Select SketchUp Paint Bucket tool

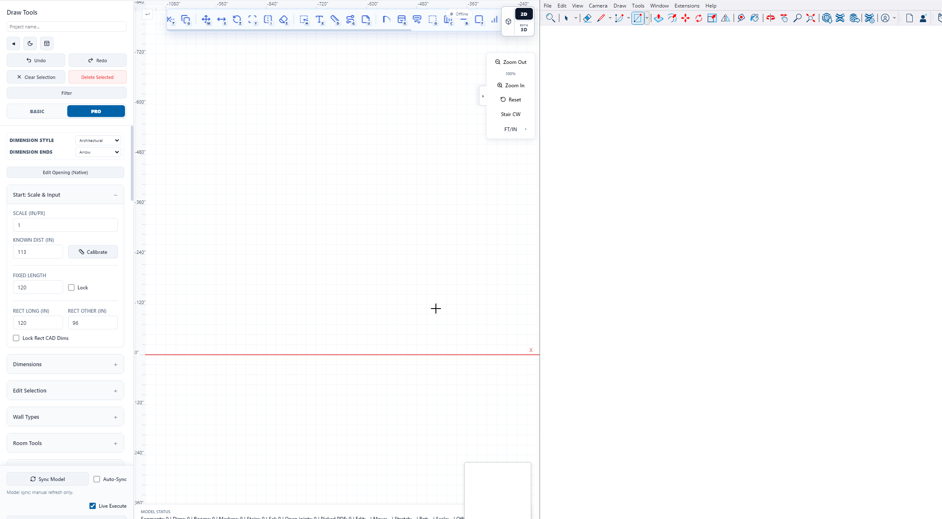point(754,18)
